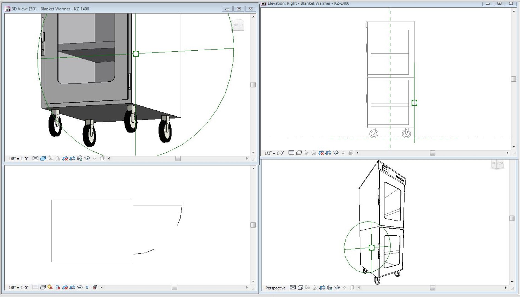Open the 1/8" = 1'-0" scale in bottom-left view
This screenshot has width=520, height=297.
(x=18, y=288)
